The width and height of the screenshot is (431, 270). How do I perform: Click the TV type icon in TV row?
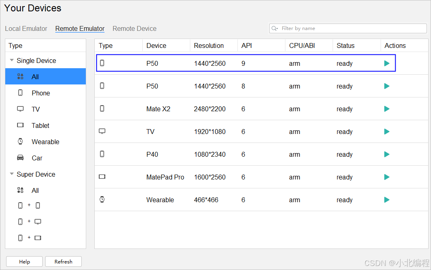(x=102, y=131)
